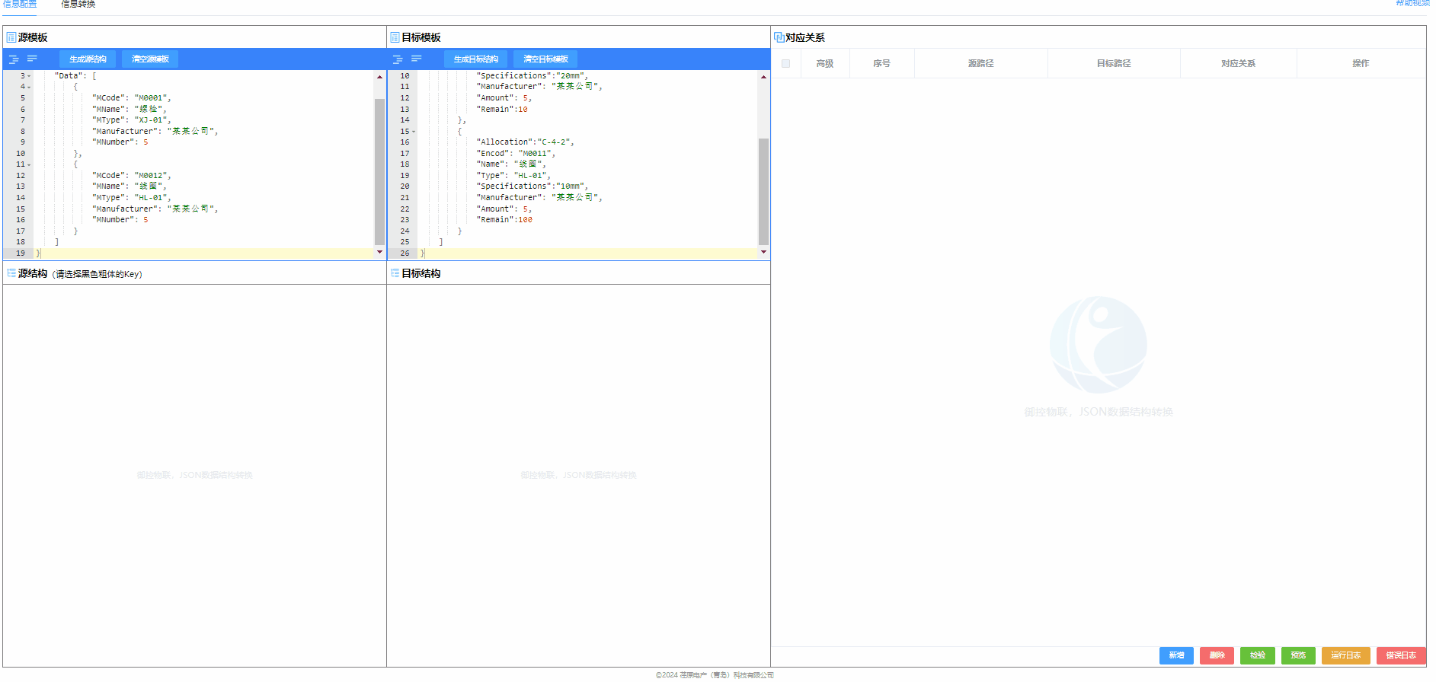Click the 生成目标结构 button

(476, 59)
